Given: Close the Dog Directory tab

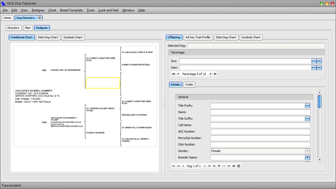Looking at the screenshot, I should [x=39, y=18].
